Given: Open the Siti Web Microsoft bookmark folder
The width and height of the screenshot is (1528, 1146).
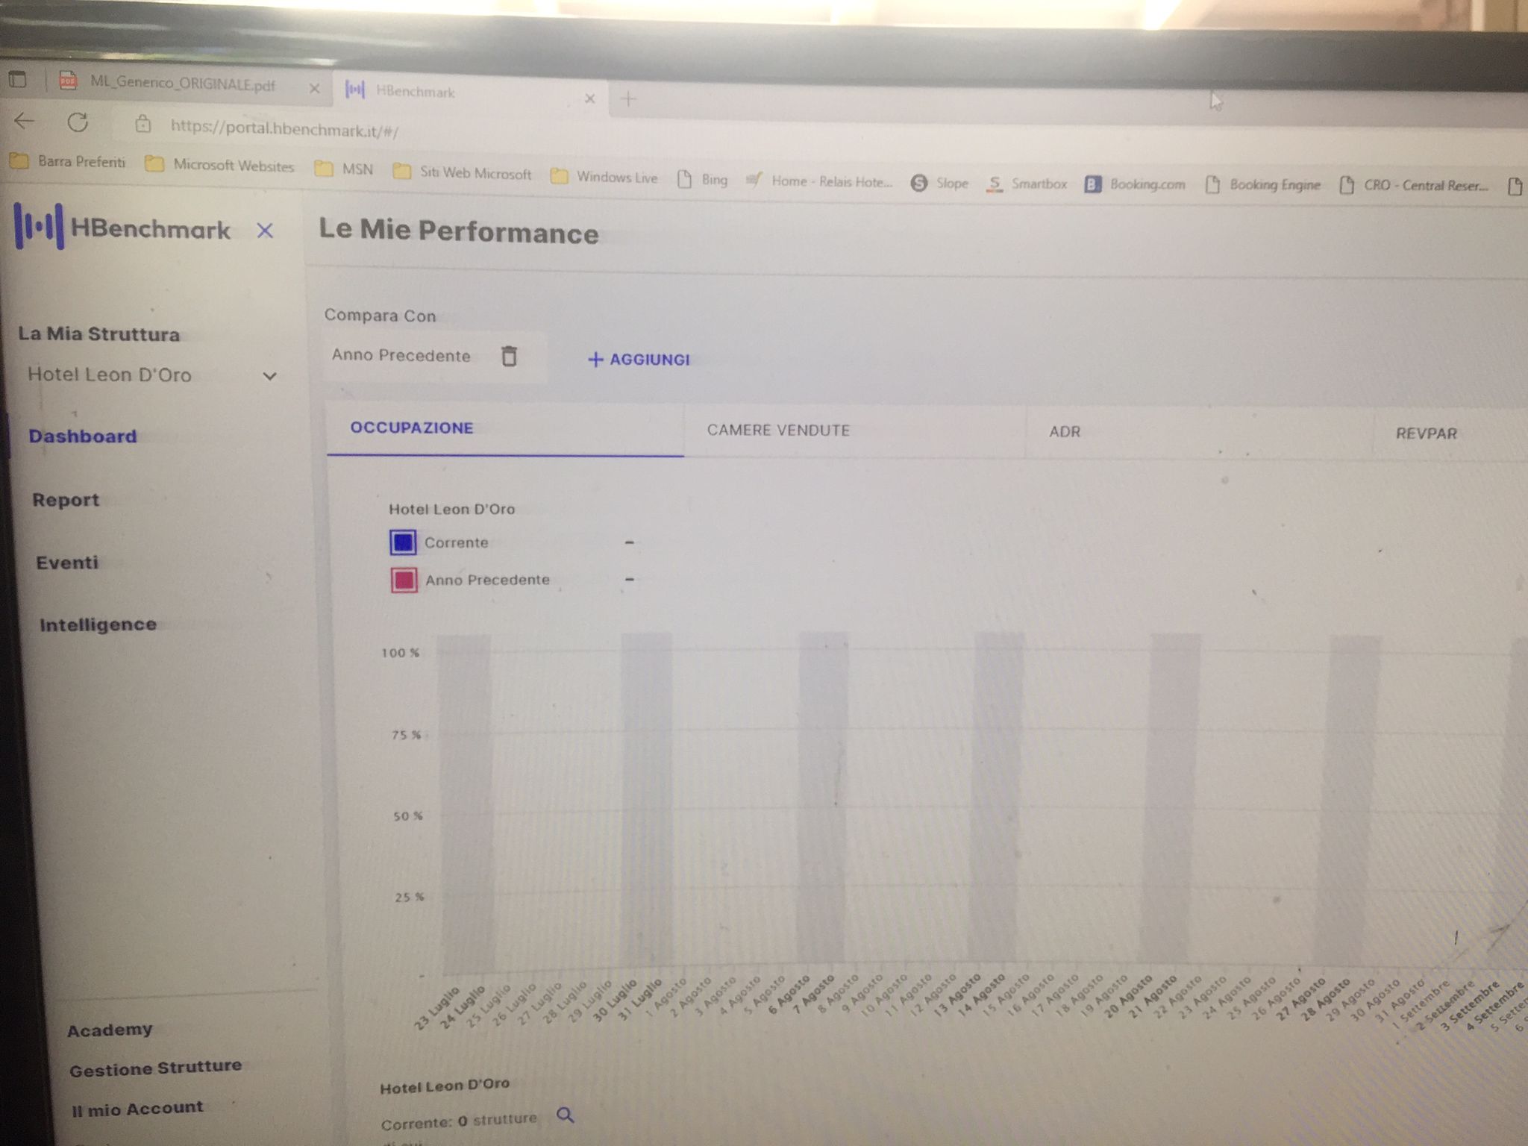Looking at the screenshot, I should tap(462, 173).
